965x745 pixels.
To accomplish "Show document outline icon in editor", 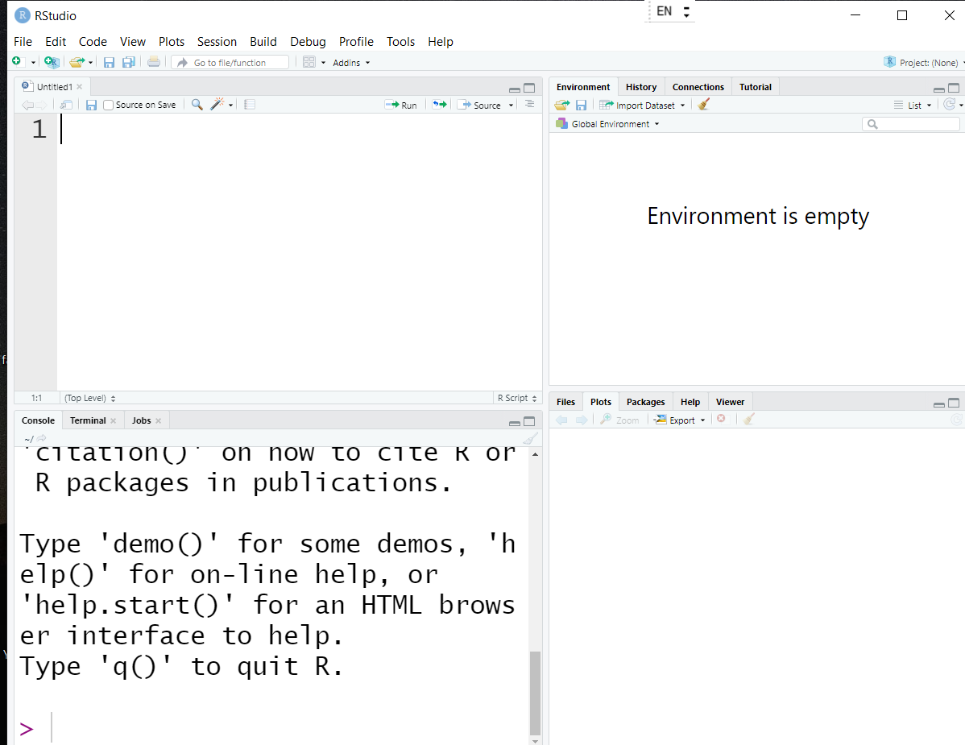I will coord(529,105).
